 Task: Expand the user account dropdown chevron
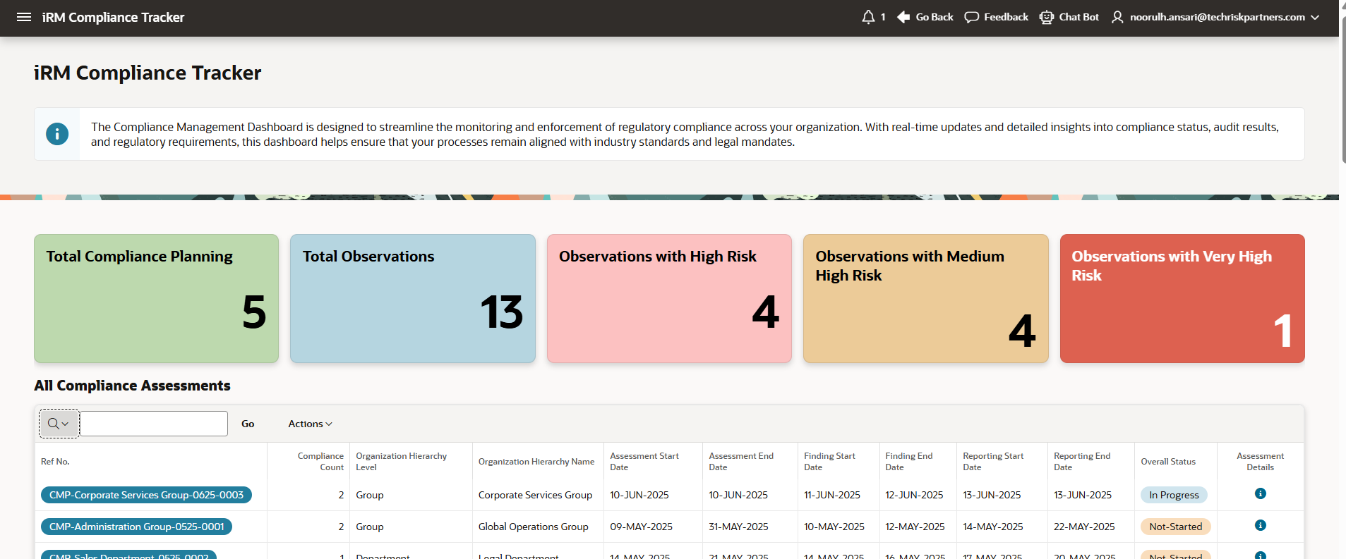(1315, 17)
